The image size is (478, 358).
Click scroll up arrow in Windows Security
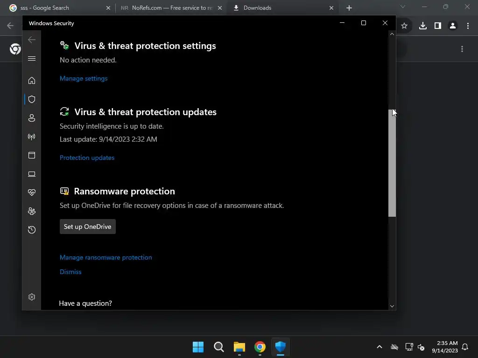point(392,34)
